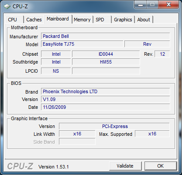This screenshot has height=175, width=182.
Task: Open the SPD tab
Action: 102,20
